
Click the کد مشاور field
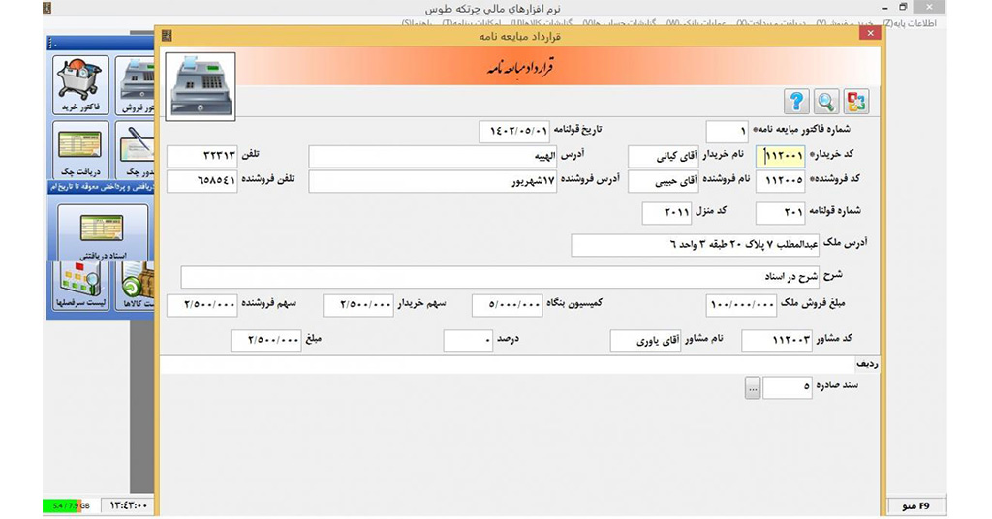tap(777, 342)
